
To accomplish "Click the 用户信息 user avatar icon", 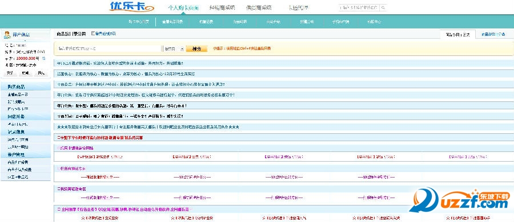I will pyautogui.click(x=7, y=34).
